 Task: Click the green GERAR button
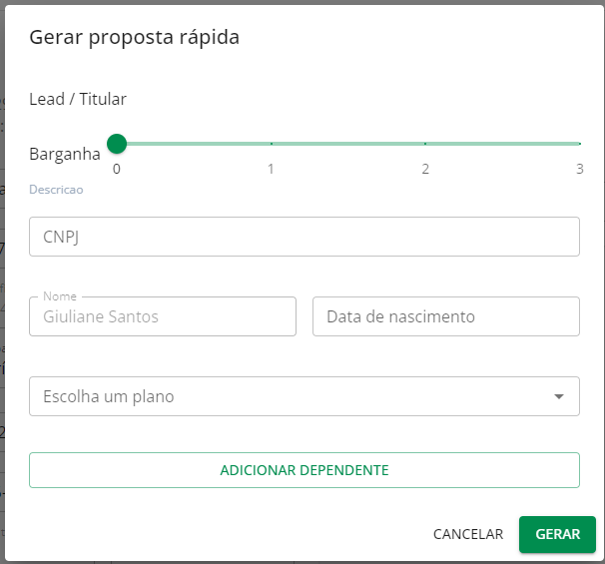click(557, 534)
